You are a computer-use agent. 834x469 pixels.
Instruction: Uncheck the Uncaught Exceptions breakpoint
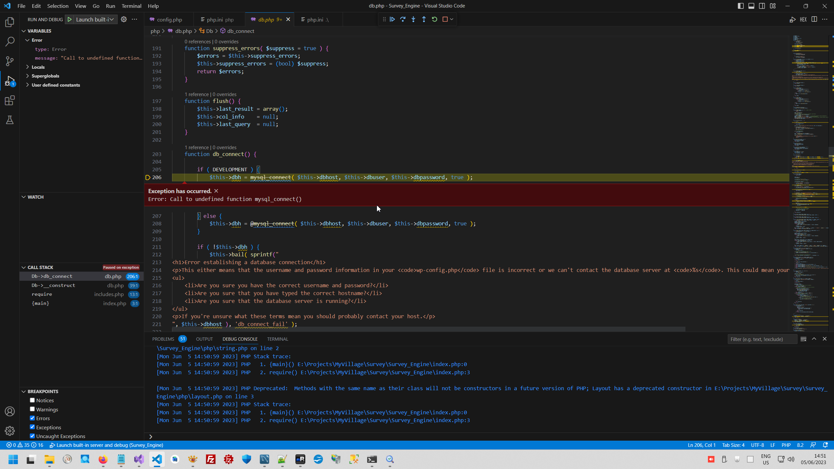coord(32,436)
